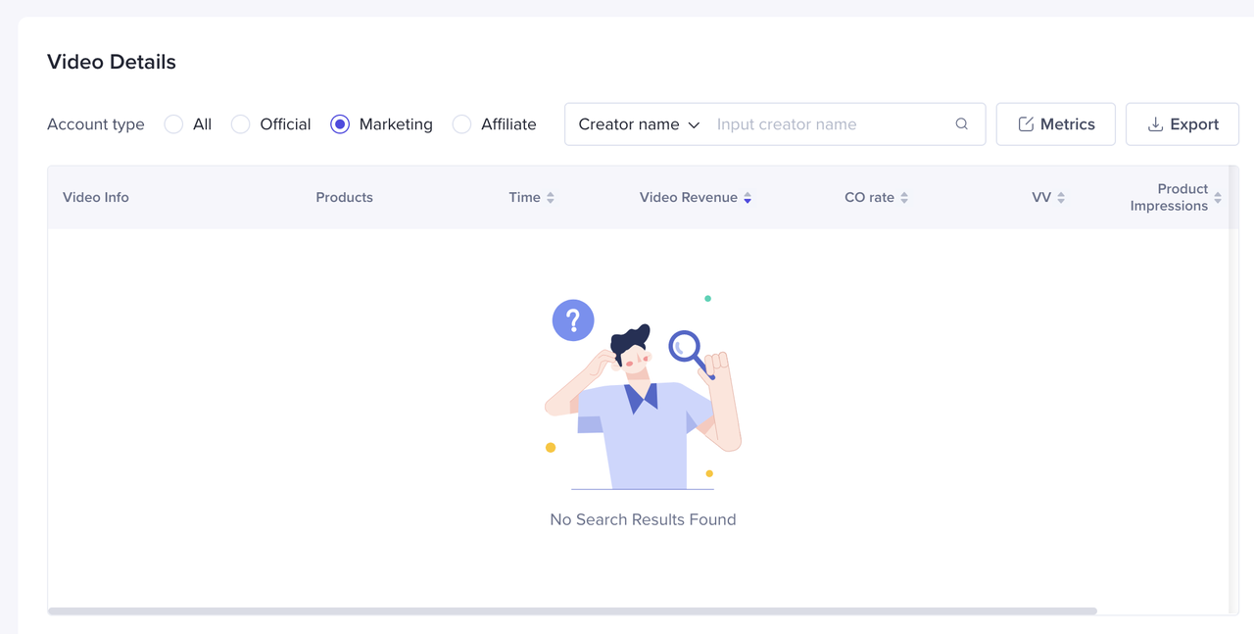Select the All account type

173,124
